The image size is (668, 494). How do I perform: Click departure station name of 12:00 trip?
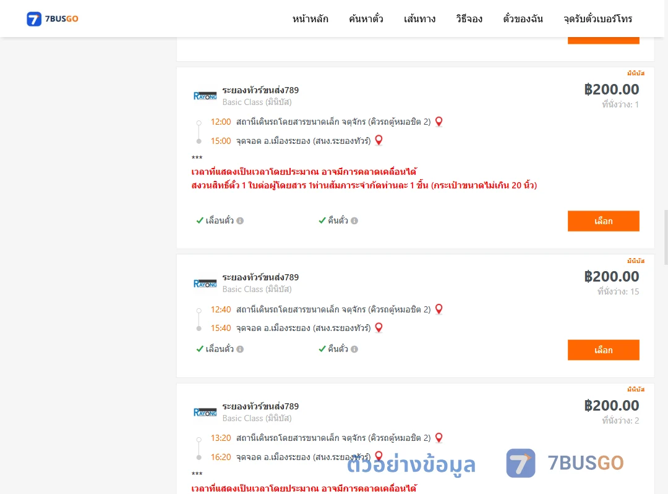333,122
